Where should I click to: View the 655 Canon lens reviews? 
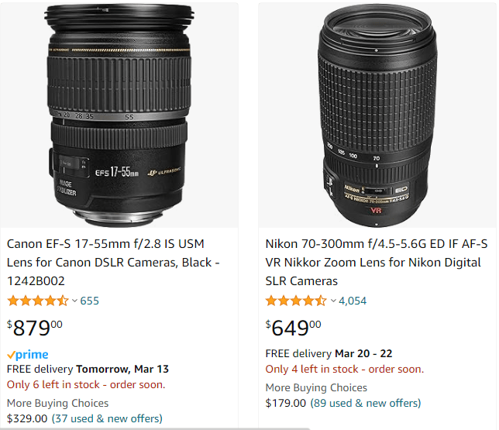point(90,301)
